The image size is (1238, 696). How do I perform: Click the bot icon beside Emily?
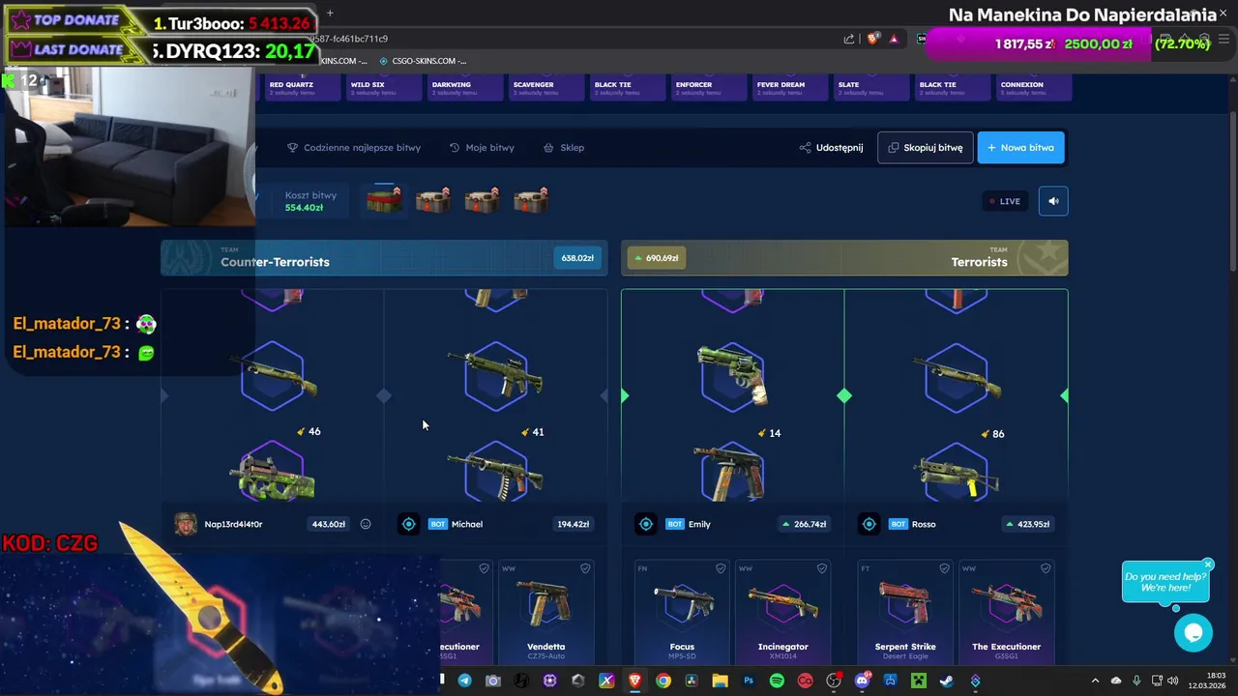tap(646, 524)
